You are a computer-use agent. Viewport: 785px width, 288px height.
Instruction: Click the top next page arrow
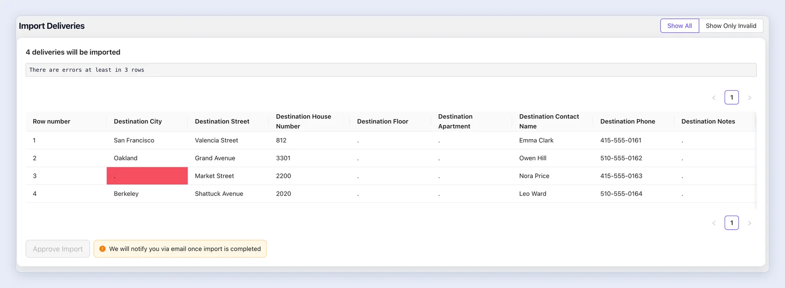749,97
